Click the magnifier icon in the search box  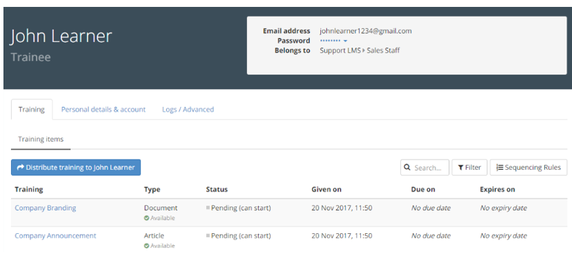click(408, 168)
